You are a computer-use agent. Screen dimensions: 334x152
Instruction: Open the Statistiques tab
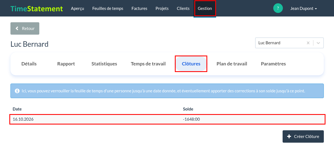pyautogui.click(x=104, y=64)
